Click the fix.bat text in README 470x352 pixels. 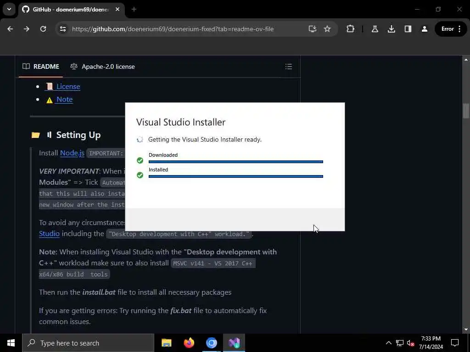click(x=181, y=310)
